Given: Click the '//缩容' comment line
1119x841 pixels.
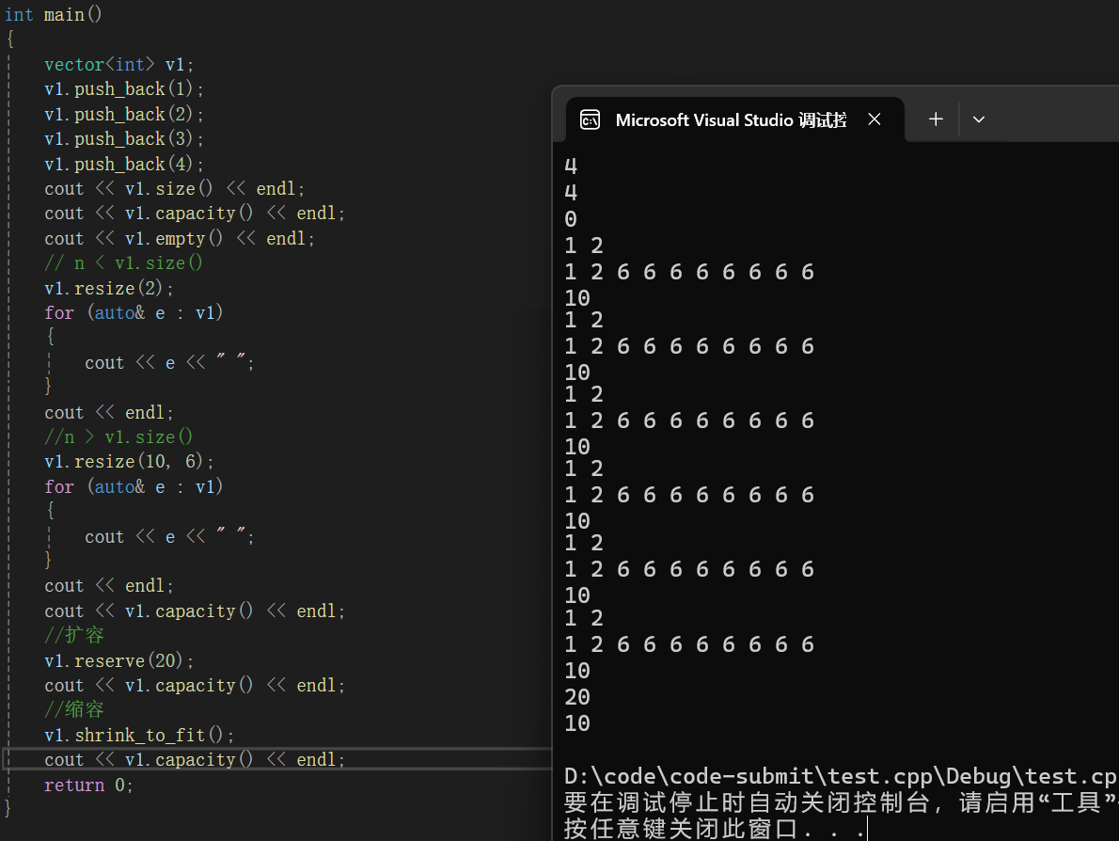Looking at the screenshot, I should click(74, 709).
